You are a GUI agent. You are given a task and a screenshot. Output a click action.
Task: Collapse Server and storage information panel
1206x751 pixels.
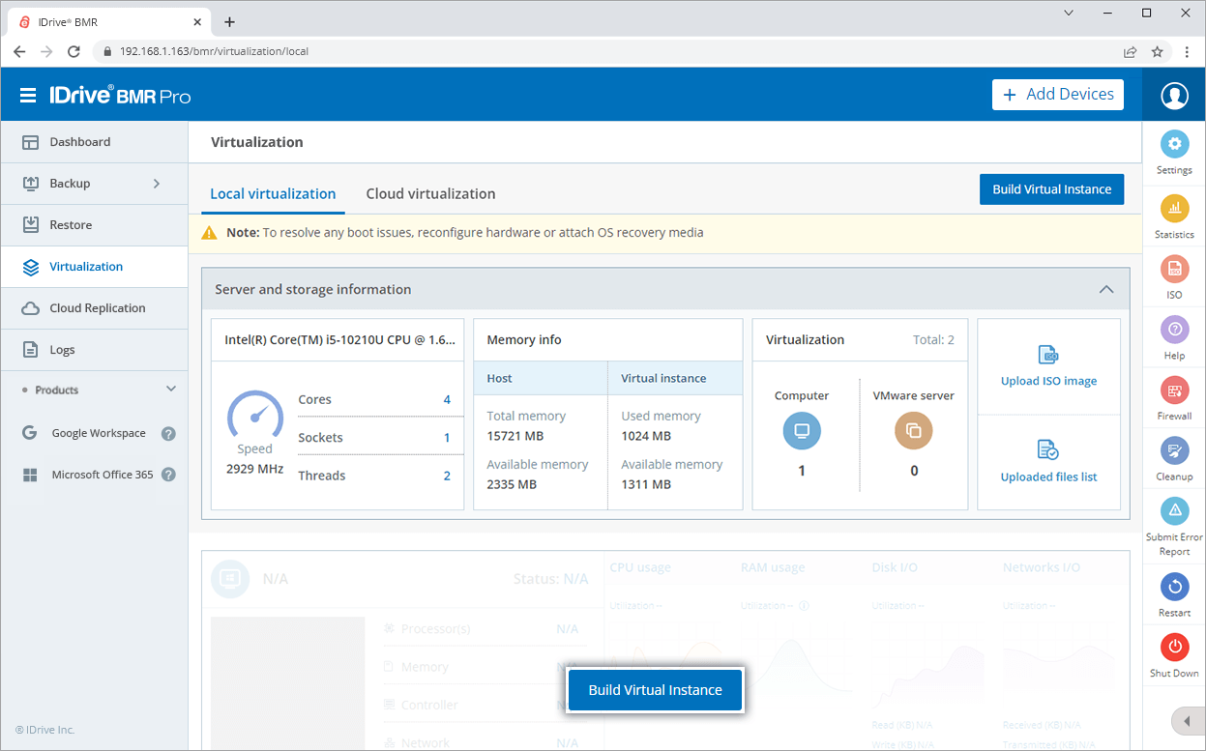pyautogui.click(x=1106, y=290)
